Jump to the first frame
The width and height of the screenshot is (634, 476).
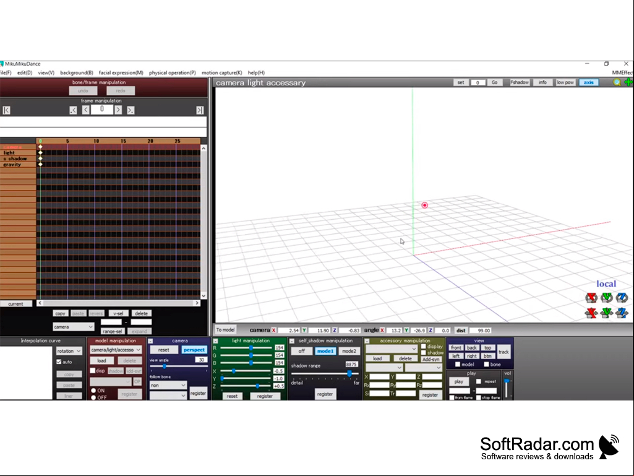coord(6,110)
